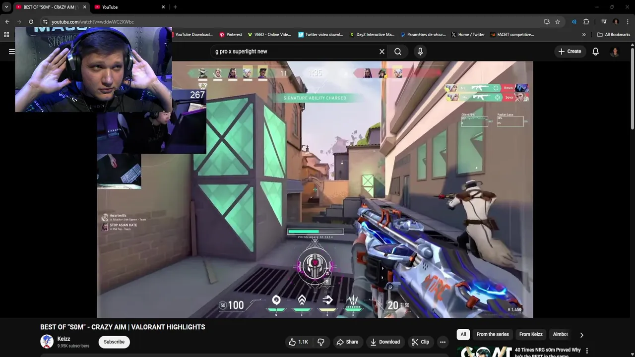Screen dimensions: 635x357
Task: Open the All Bookmarks folder
Action: tap(614, 35)
